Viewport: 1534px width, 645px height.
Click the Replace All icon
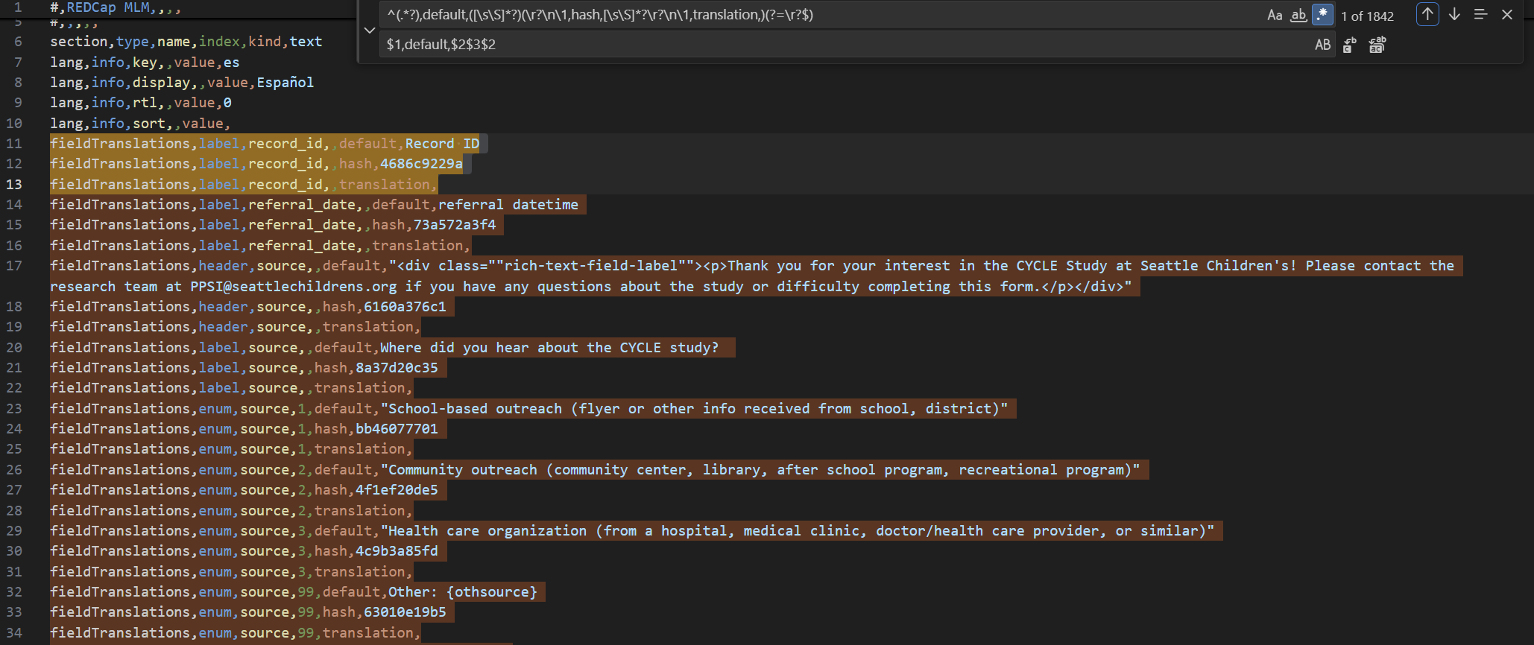(x=1377, y=45)
